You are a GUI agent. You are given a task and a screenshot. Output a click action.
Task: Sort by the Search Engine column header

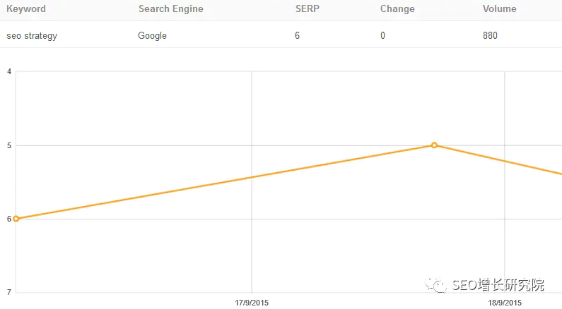171,9
